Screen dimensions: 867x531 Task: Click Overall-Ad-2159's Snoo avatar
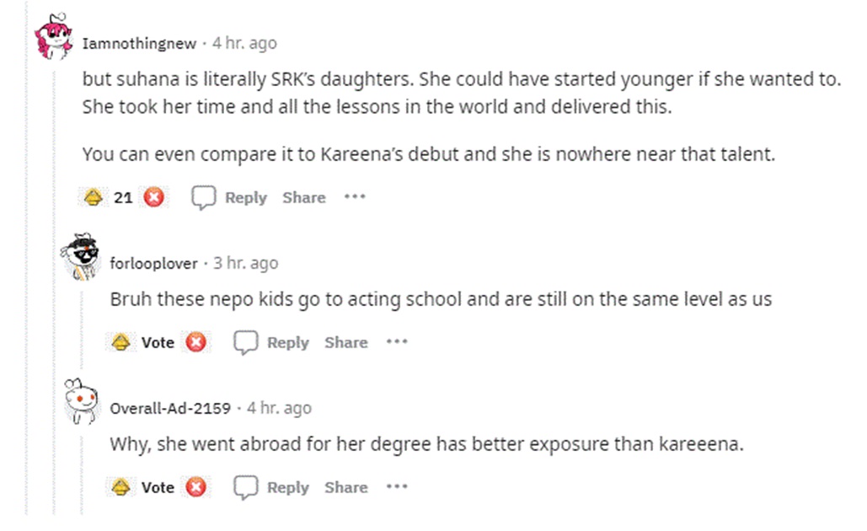point(81,402)
